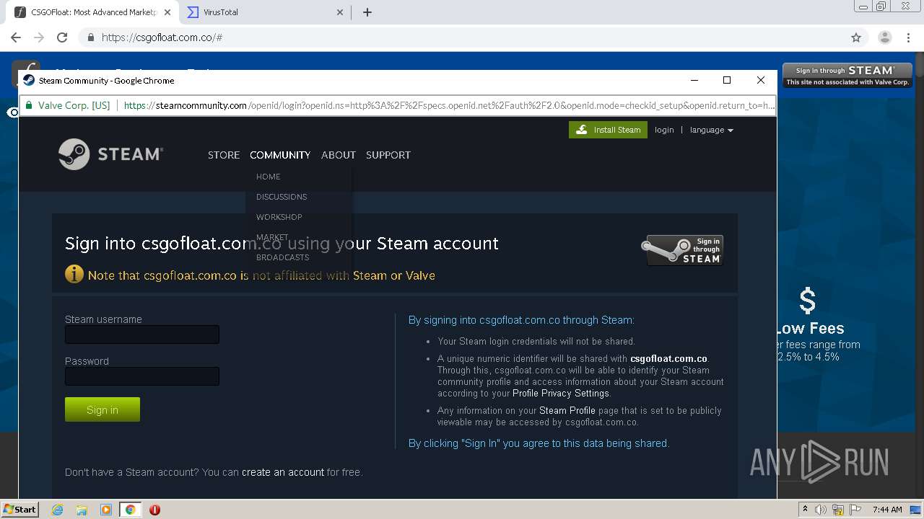This screenshot has width=924, height=519.
Task: Expand the language dropdown
Action: coord(712,130)
